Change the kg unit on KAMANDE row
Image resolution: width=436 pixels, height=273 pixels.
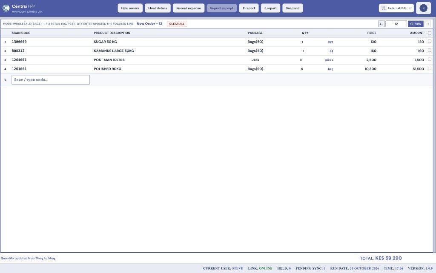pyautogui.click(x=331, y=51)
